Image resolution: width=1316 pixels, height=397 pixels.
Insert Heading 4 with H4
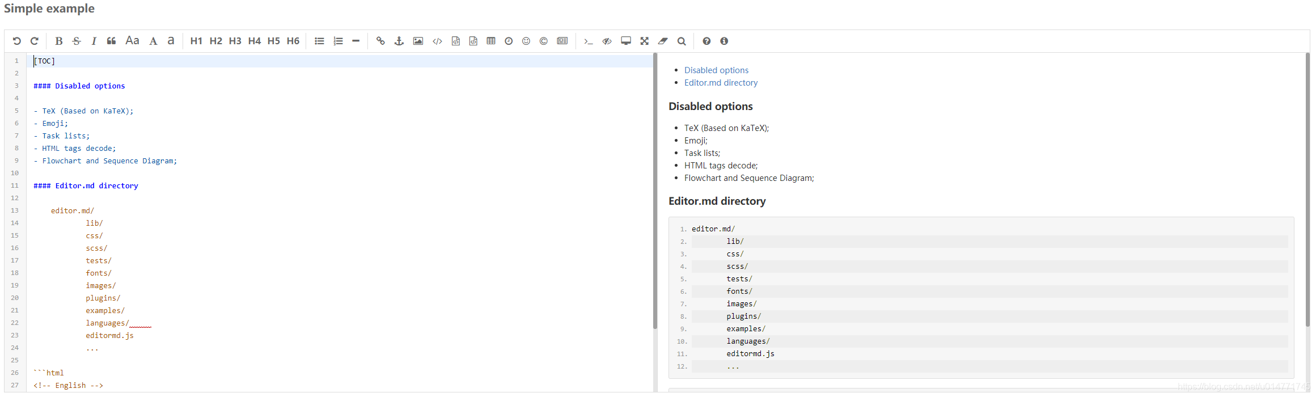point(254,41)
